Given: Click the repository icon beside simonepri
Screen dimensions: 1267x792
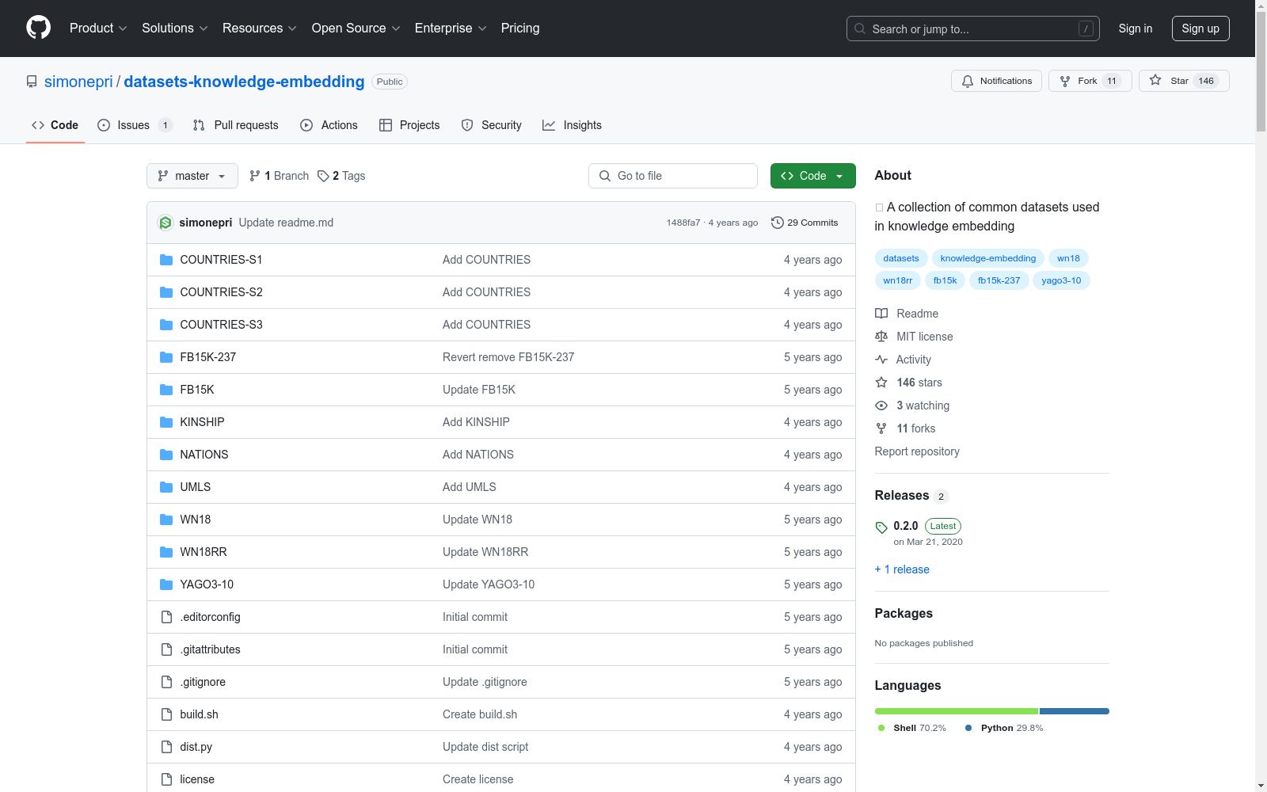Looking at the screenshot, I should click(32, 82).
